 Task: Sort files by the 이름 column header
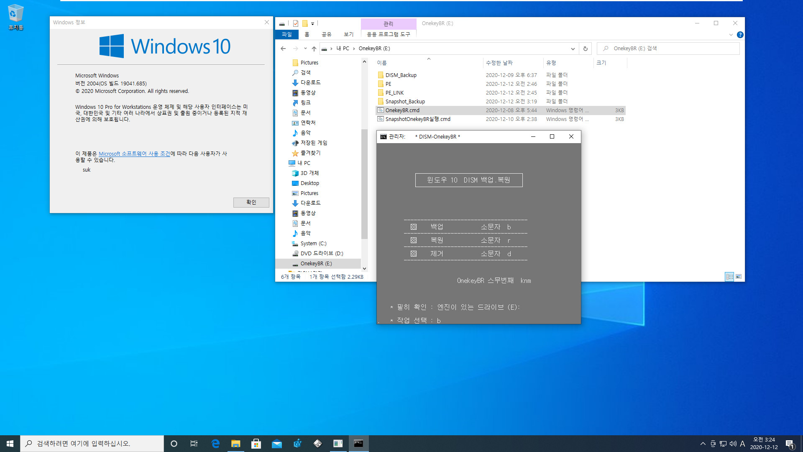pos(429,63)
